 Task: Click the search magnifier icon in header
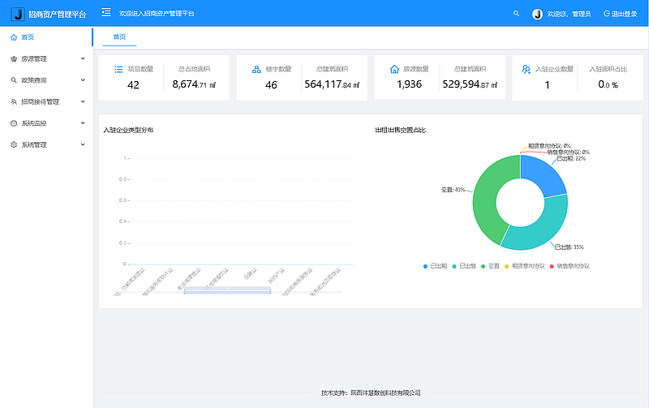(x=517, y=14)
